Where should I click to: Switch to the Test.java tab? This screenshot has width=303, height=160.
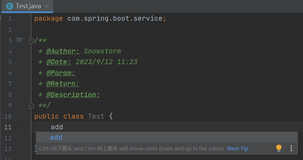(x=29, y=6)
